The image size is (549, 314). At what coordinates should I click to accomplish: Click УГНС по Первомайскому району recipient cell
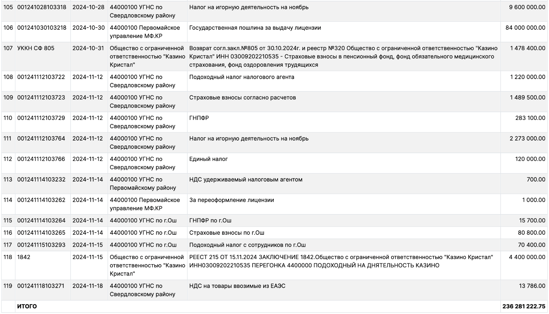pos(143,183)
